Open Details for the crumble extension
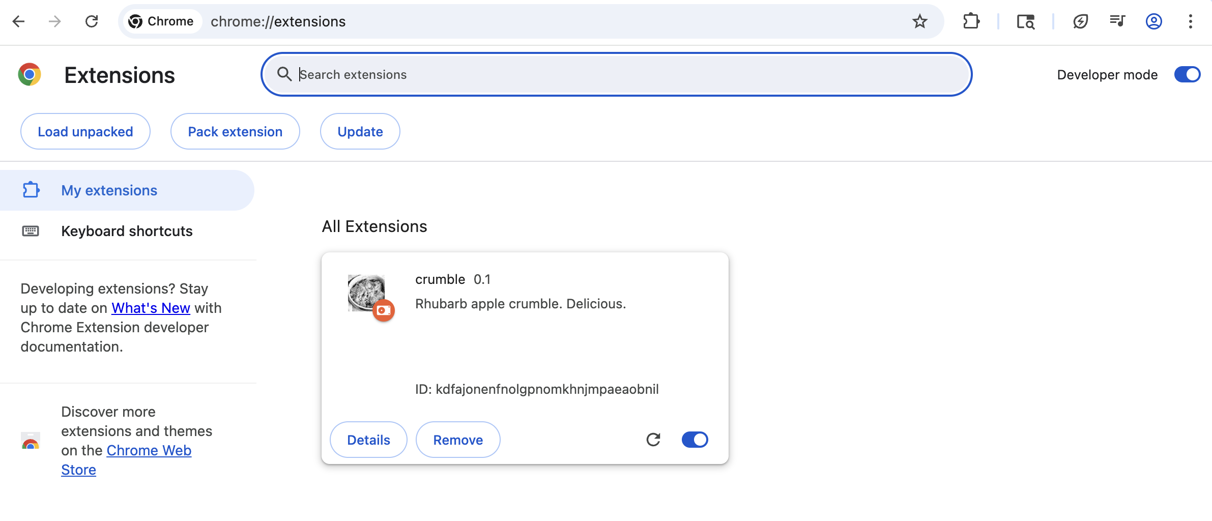 [368, 440]
